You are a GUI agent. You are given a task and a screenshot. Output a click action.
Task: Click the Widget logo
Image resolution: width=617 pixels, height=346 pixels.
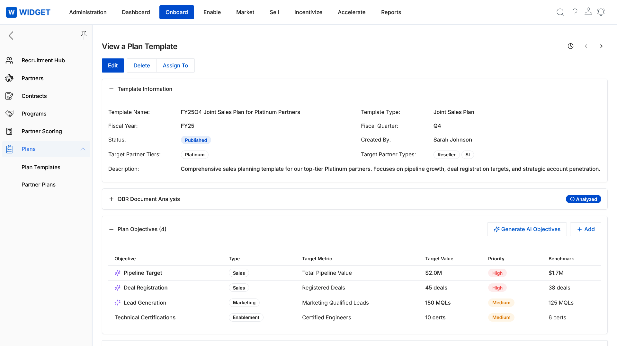coord(28,12)
